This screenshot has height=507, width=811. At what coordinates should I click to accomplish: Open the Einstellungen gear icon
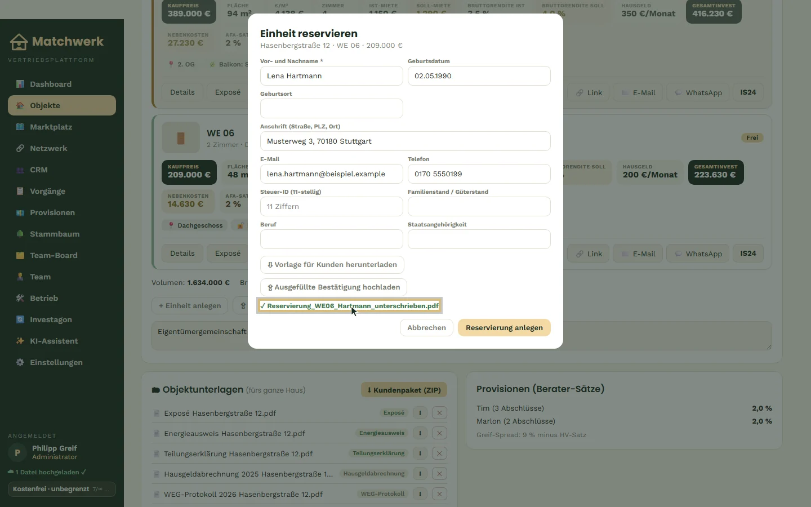point(20,362)
